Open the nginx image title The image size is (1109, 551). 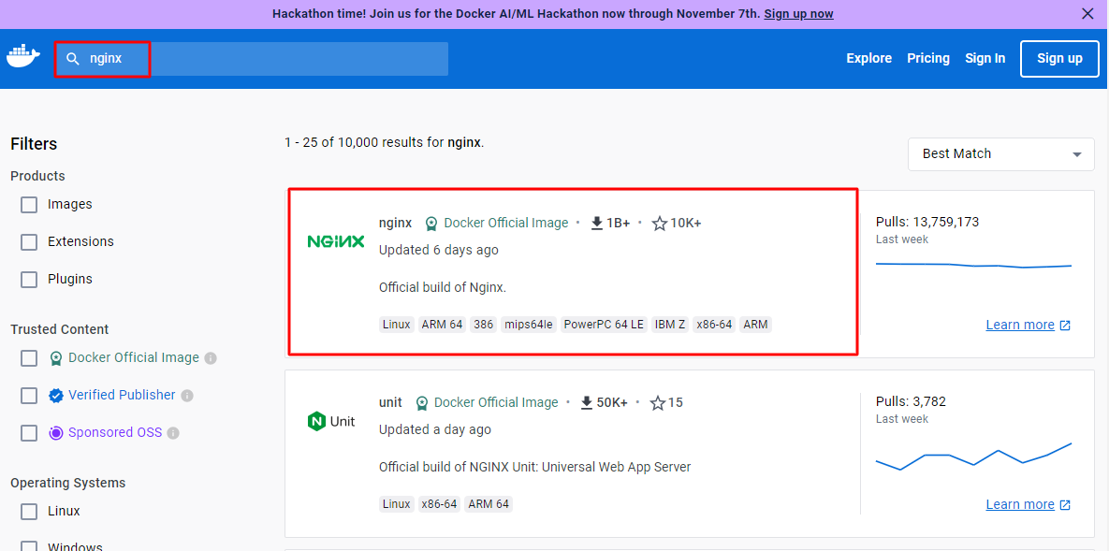(x=395, y=223)
